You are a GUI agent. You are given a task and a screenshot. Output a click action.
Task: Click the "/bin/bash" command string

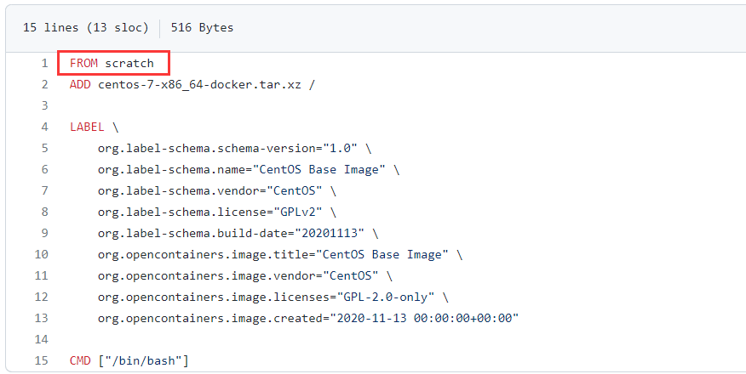[x=143, y=361]
